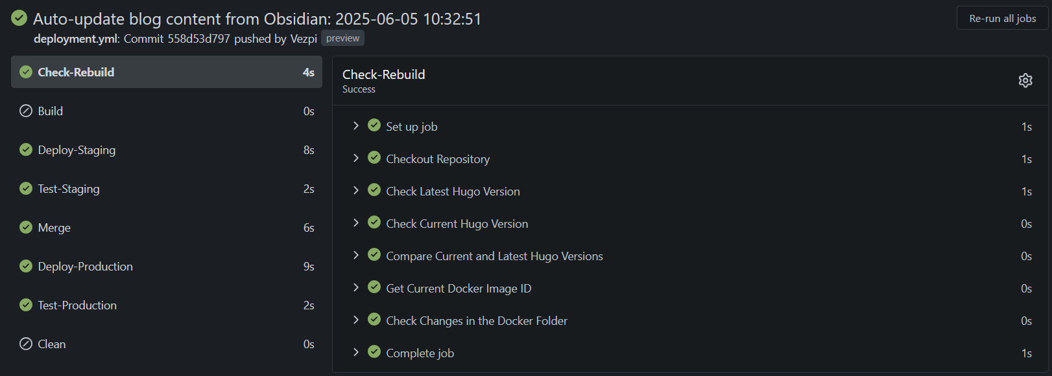Expand the Check Latest Hugo Version step

click(x=355, y=190)
